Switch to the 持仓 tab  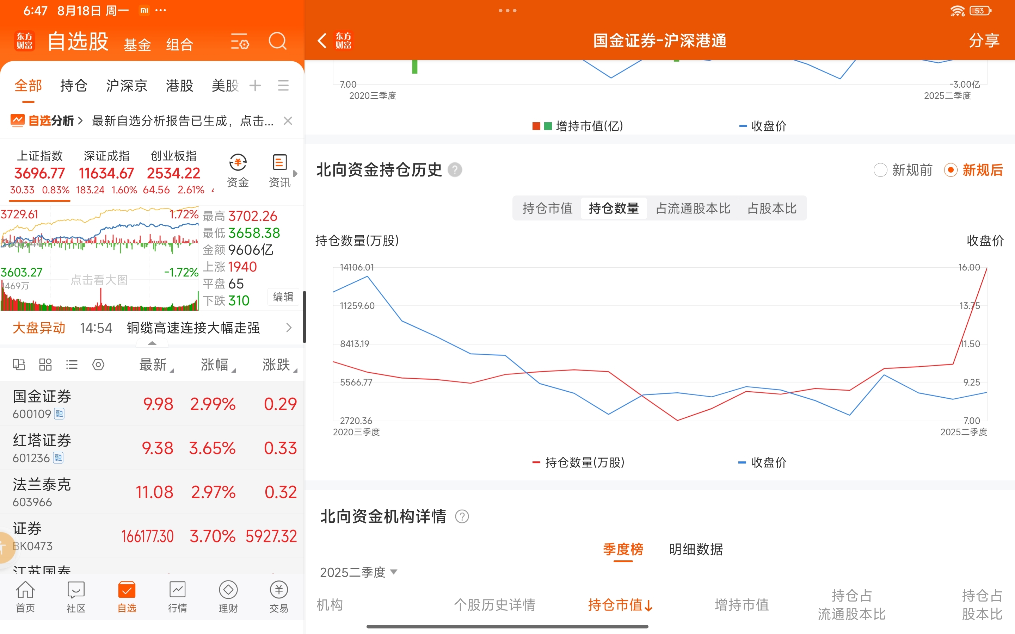(x=74, y=86)
